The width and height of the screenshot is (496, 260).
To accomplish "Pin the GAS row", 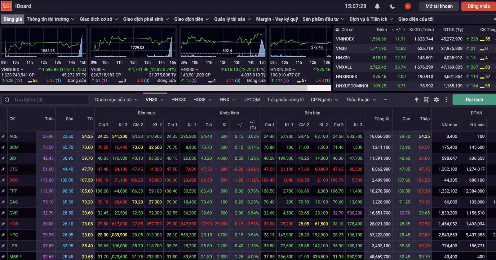I will [3, 202].
